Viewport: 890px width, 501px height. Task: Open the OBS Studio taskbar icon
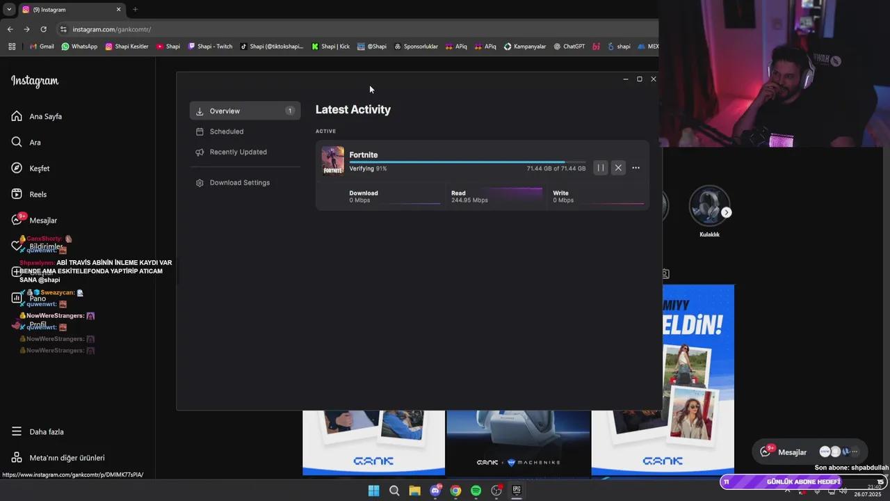click(496, 491)
